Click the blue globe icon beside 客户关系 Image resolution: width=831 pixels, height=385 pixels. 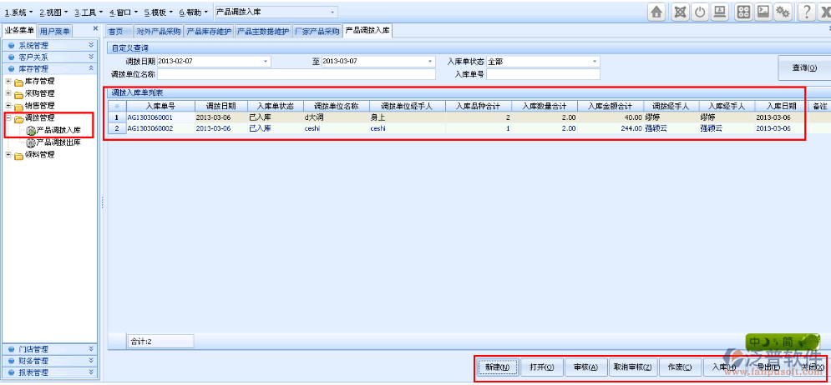click(x=11, y=57)
